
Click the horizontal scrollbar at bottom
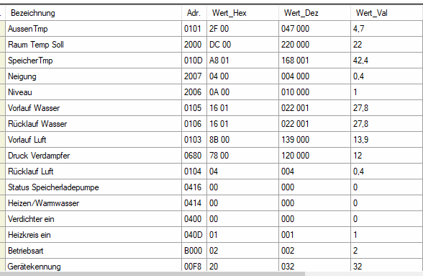point(153,274)
